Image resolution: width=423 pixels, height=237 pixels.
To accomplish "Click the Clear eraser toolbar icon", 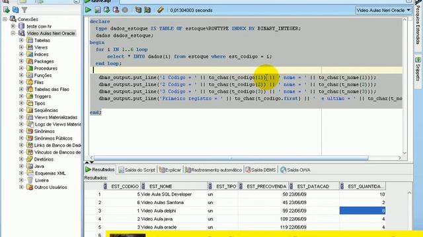I will pos(160,11).
